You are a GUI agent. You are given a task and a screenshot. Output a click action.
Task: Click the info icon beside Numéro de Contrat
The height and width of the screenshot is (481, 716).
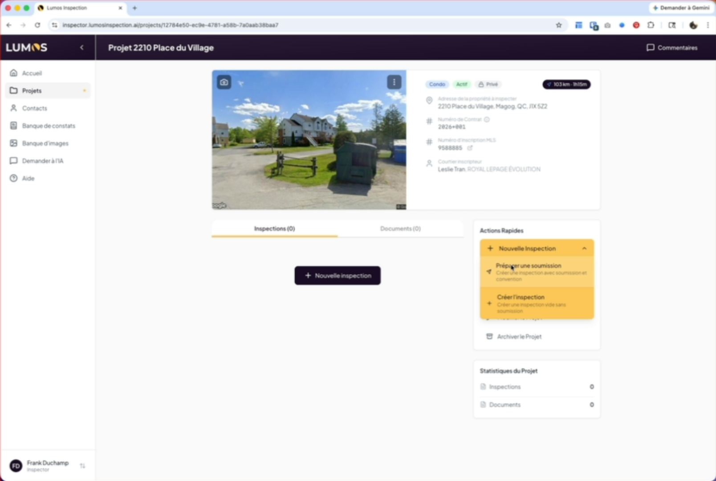(487, 119)
